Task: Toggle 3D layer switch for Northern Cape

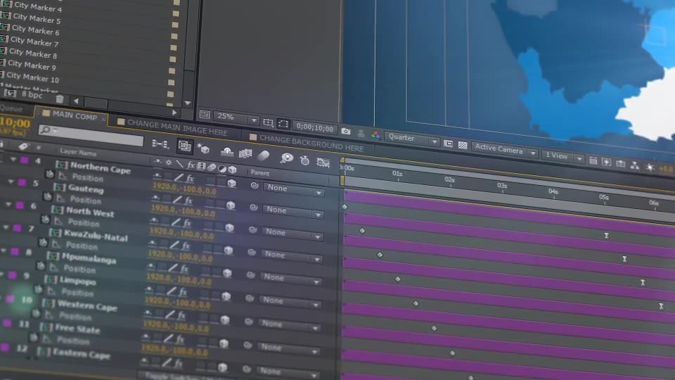Action: [231, 183]
